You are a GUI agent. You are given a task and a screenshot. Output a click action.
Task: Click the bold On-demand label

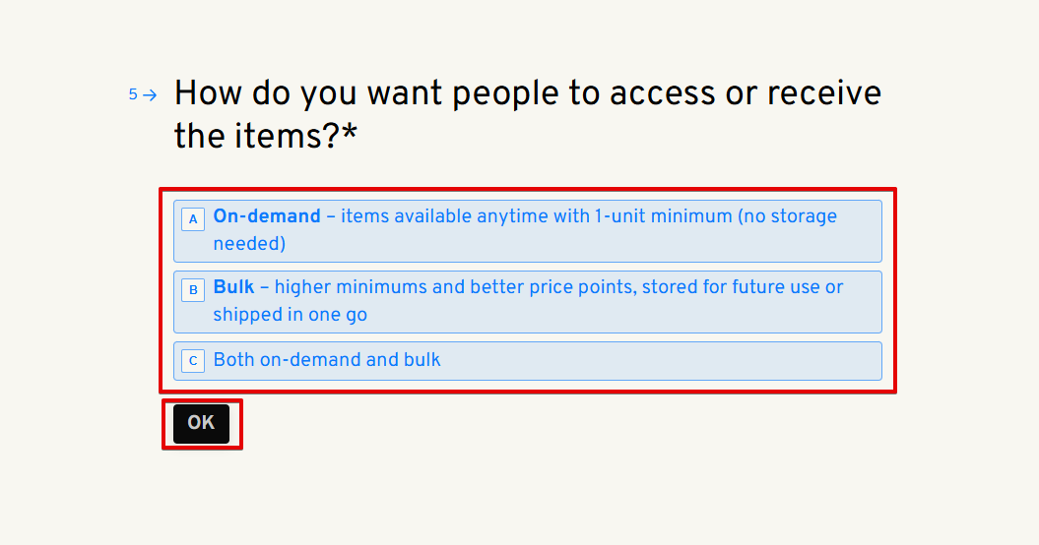267,216
